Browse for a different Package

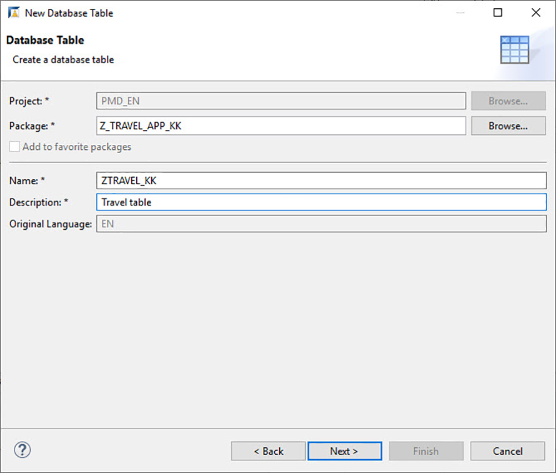[508, 125]
